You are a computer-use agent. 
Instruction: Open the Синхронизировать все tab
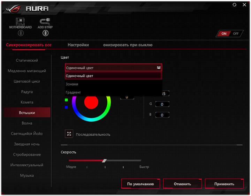[x=29, y=45]
